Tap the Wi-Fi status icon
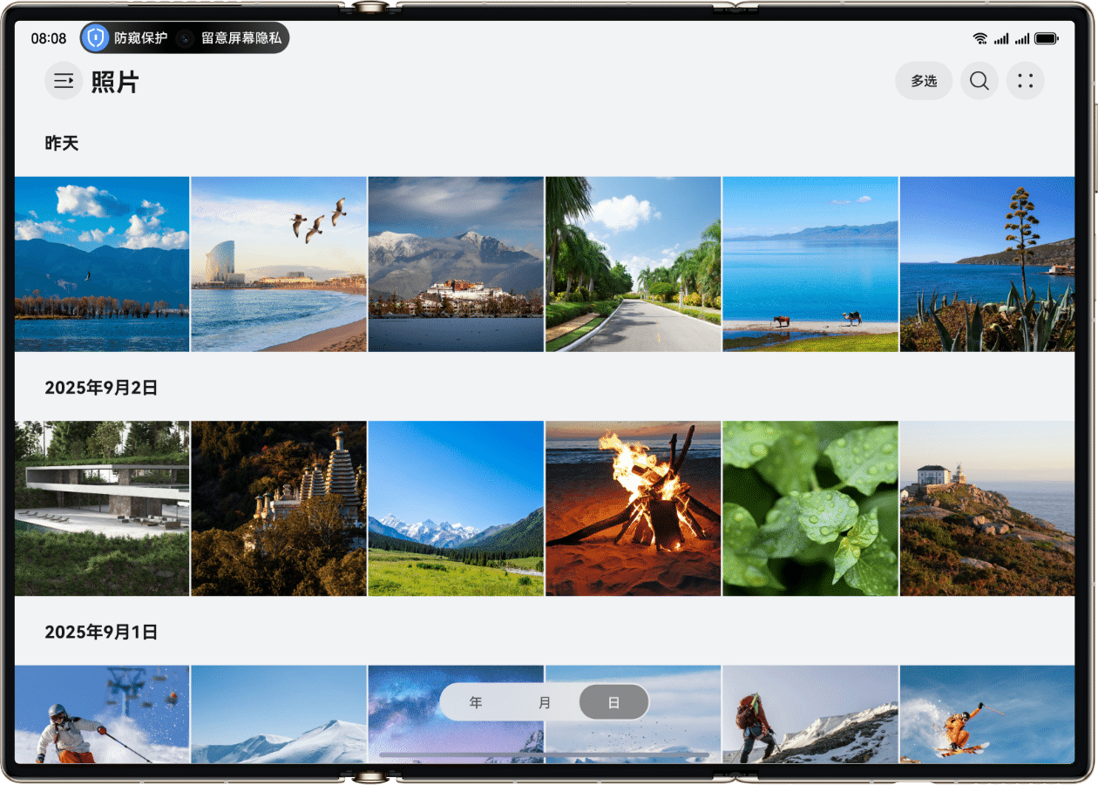1098x785 pixels. 980,38
